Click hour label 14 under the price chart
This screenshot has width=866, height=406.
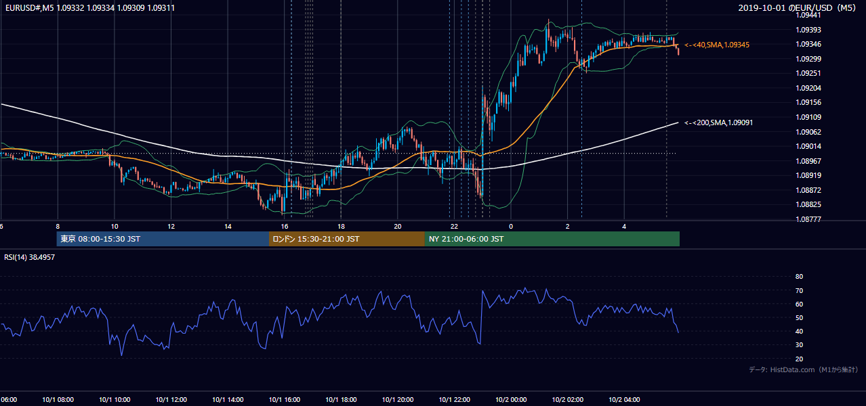(x=228, y=227)
